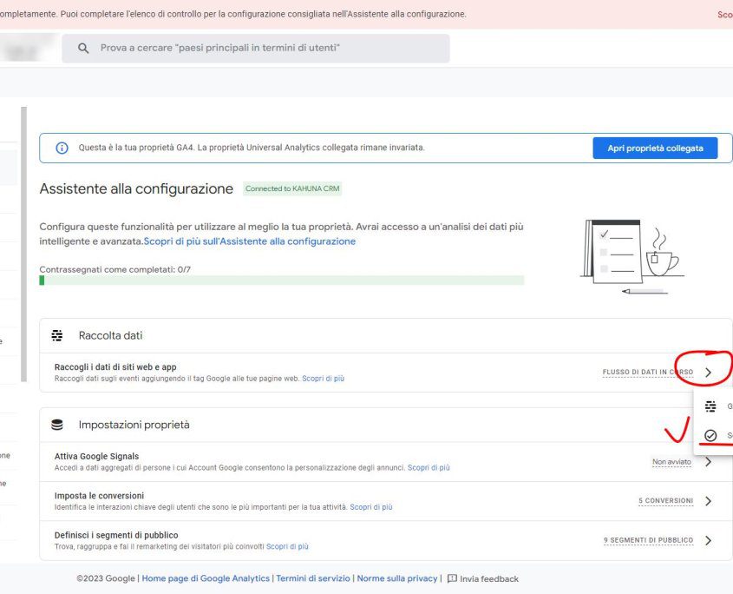Click the search magnifier icon

click(x=83, y=49)
